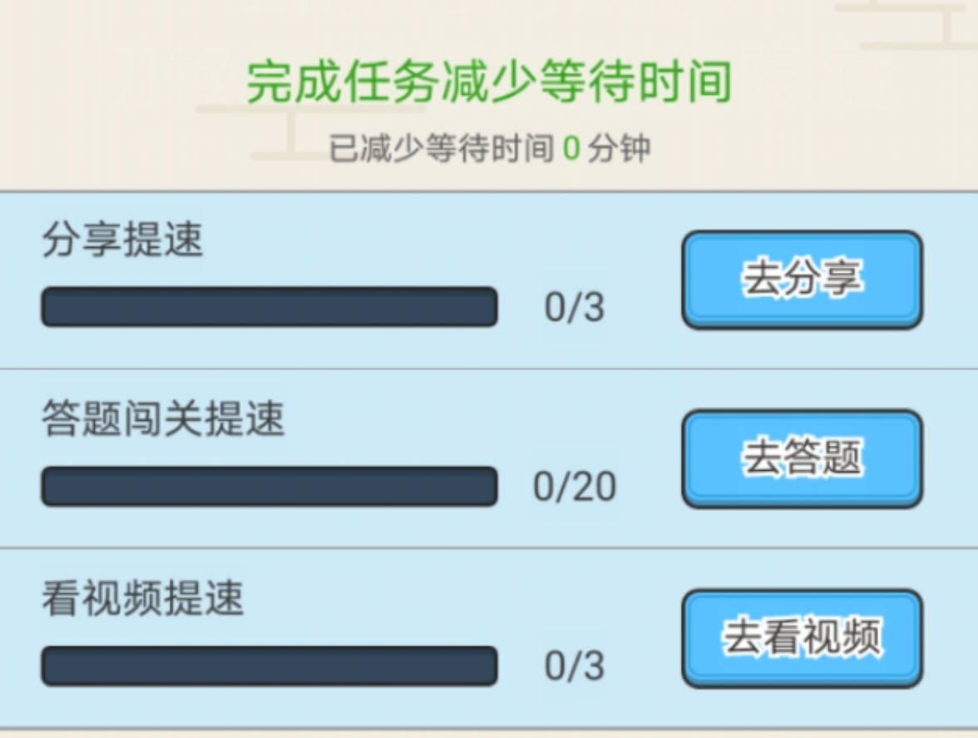This screenshot has height=738, width=978.
Task: Click the 去分享 button
Action: pyautogui.click(x=802, y=280)
